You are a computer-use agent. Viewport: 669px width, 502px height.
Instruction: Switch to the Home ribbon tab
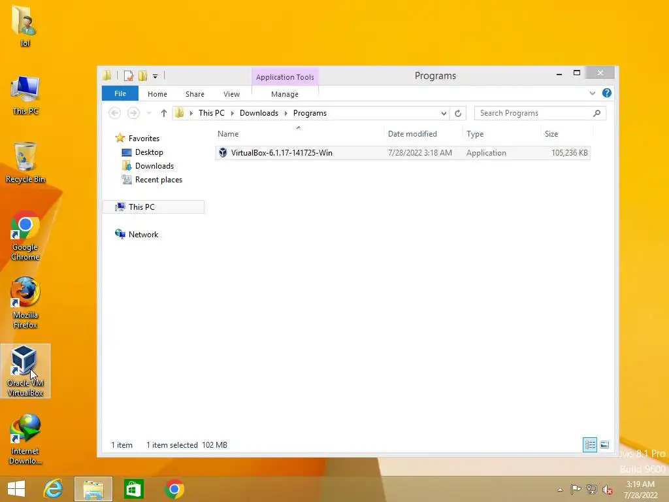(x=157, y=94)
